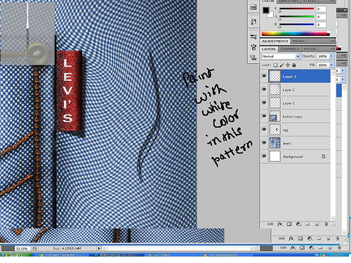Open the Layers panel options menu

click(x=332, y=49)
